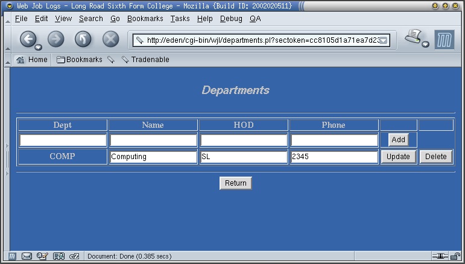Click the Document: Done status text
The width and height of the screenshot is (465, 264).
point(129,256)
